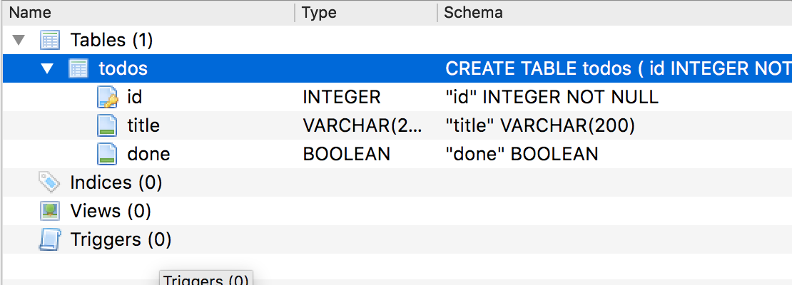792x285 pixels.
Task: Select the Views (0) tree item
Action: 111,211
